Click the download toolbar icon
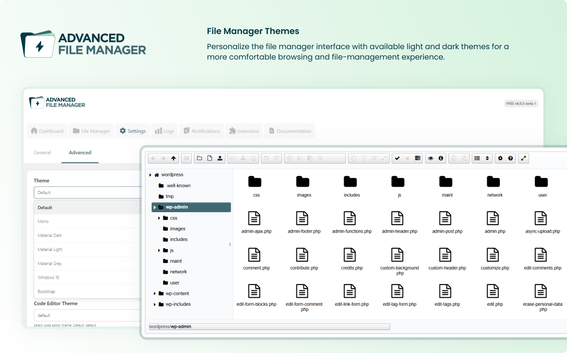The image size is (567, 353). click(x=243, y=158)
